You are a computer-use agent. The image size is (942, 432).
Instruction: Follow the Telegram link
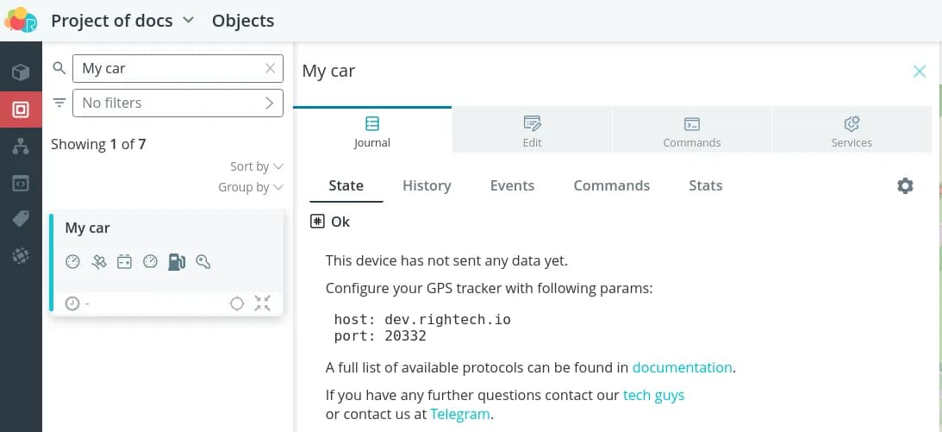click(x=460, y=414)
